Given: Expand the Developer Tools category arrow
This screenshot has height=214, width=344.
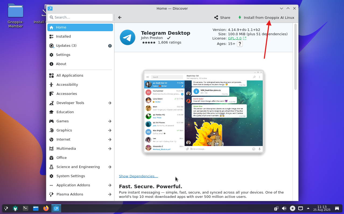Looking at the screenshot, I should coord(110,103).
